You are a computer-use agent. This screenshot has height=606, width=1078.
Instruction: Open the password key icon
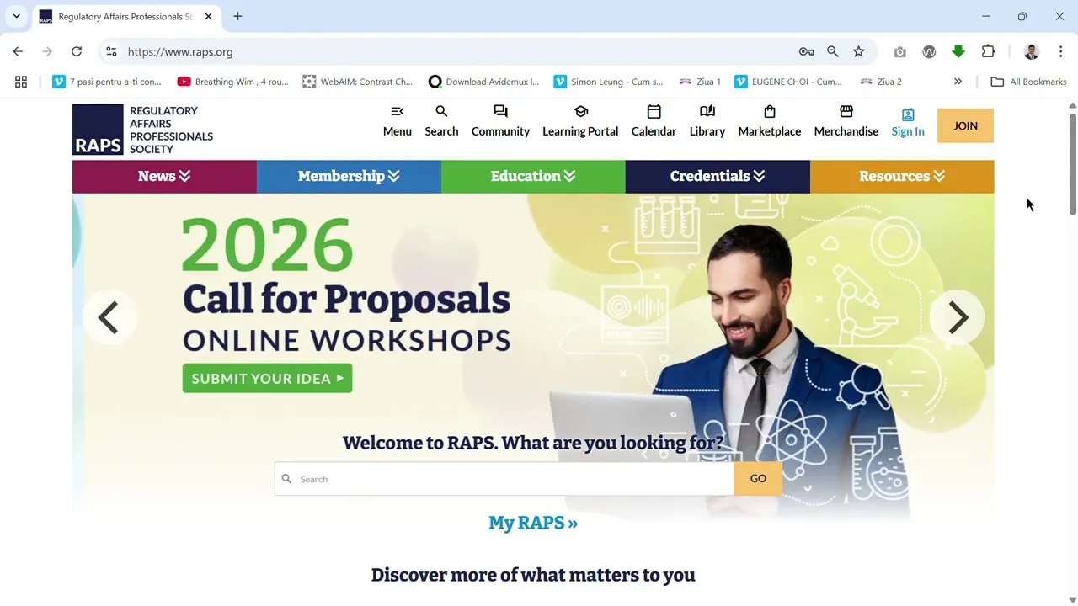pyautogui.click(x=806, y=51)
